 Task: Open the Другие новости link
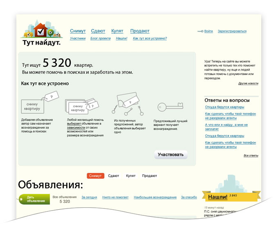click(x=248, y=83)
